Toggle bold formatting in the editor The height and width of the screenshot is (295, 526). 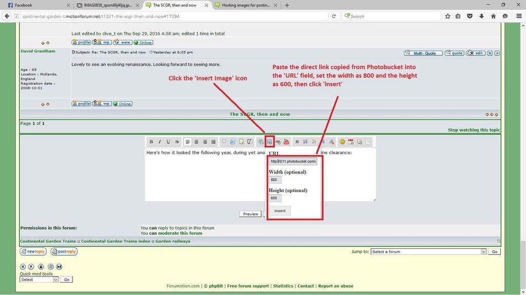[x=151, y=142]
